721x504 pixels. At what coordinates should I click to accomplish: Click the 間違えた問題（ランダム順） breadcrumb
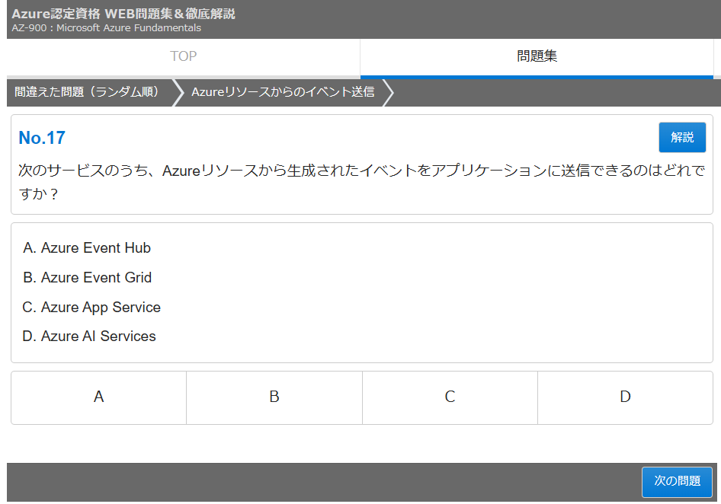click(x=86, y=92)
